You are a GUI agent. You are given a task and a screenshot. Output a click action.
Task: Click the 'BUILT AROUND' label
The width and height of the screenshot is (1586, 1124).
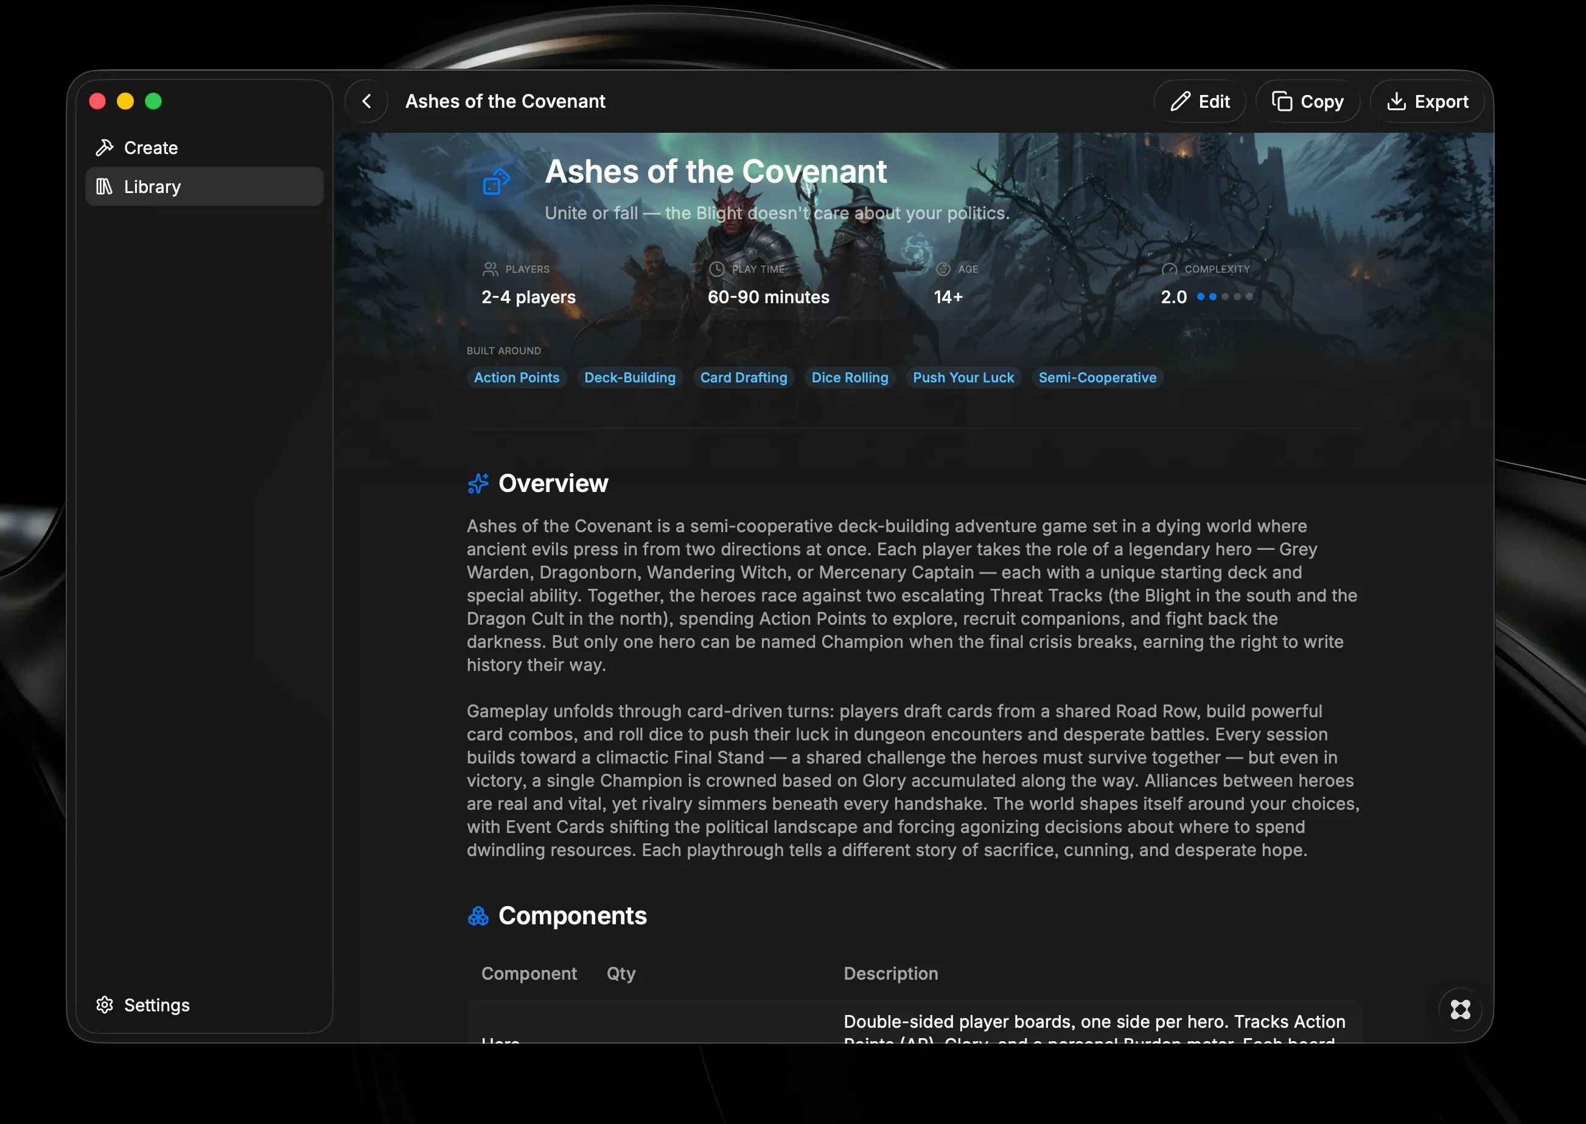503,351
